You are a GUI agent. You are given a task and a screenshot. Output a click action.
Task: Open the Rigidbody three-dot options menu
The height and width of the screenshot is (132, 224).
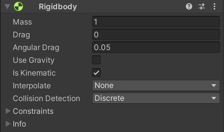pyautogui.click(x=214, y=6)
